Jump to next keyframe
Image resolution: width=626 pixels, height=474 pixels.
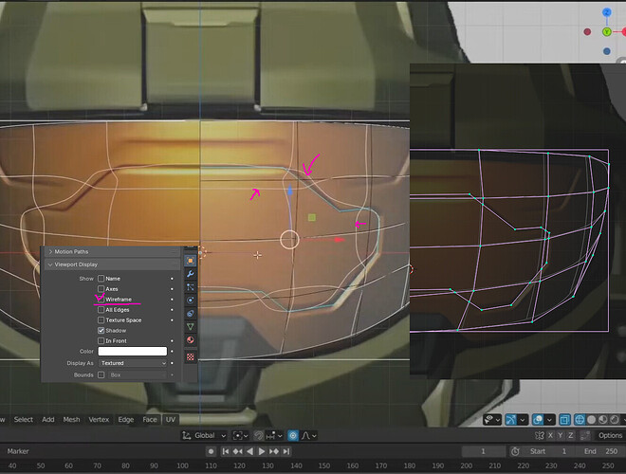(x=274, y=451)
